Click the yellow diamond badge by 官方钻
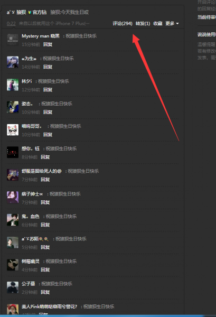Viewport: 216px width, 317px height. [30, 13]
